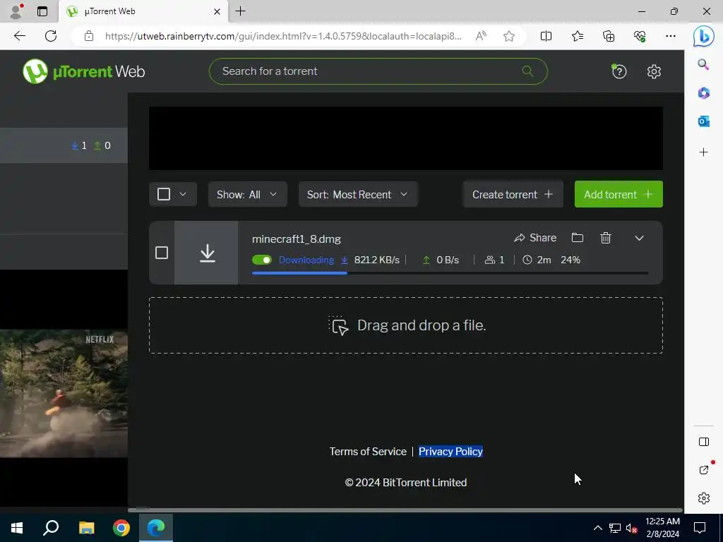Screen dimensions: 723x542
Task: Click the address bar URL
Action: coord(283,36)
